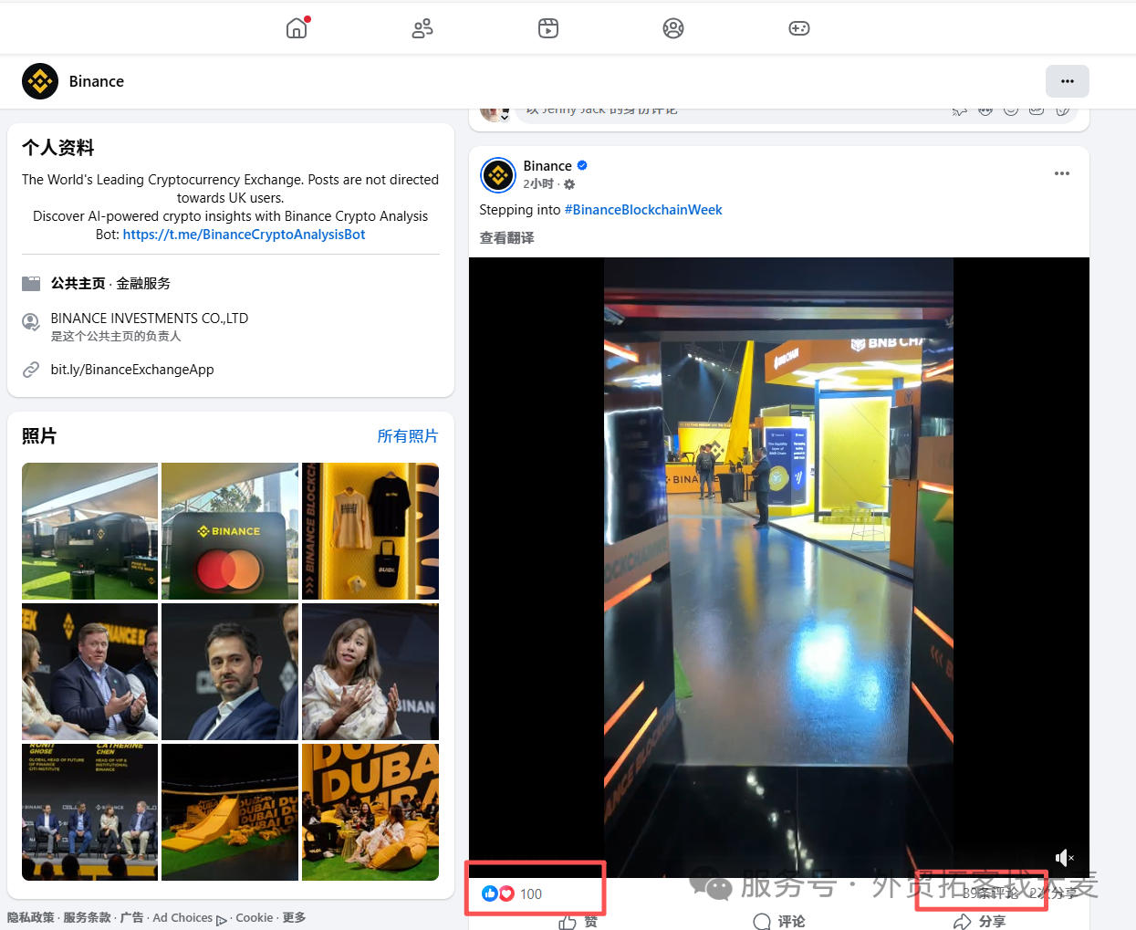Open the photo of man in blue suit gesturing

[x=89, y=672]
